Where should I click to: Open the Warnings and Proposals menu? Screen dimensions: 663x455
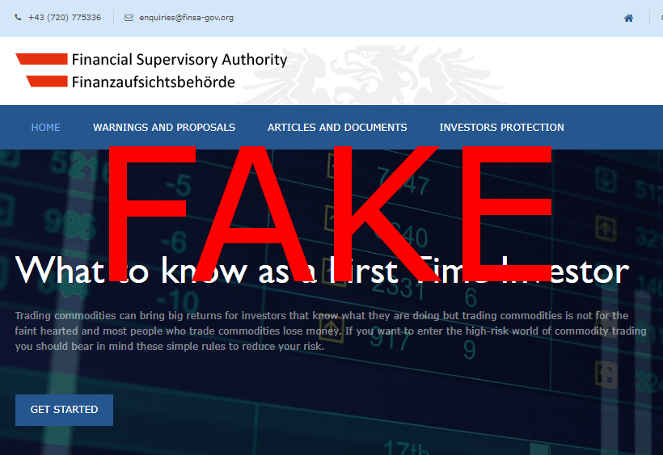[164, 127]
